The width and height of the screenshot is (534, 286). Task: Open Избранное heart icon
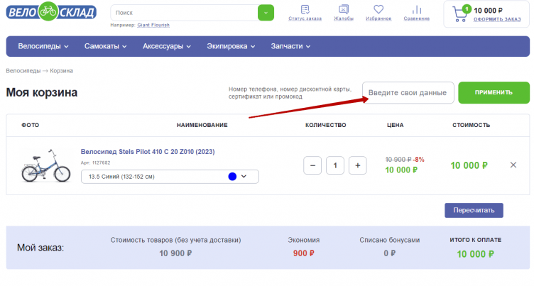tap(378, 10)
